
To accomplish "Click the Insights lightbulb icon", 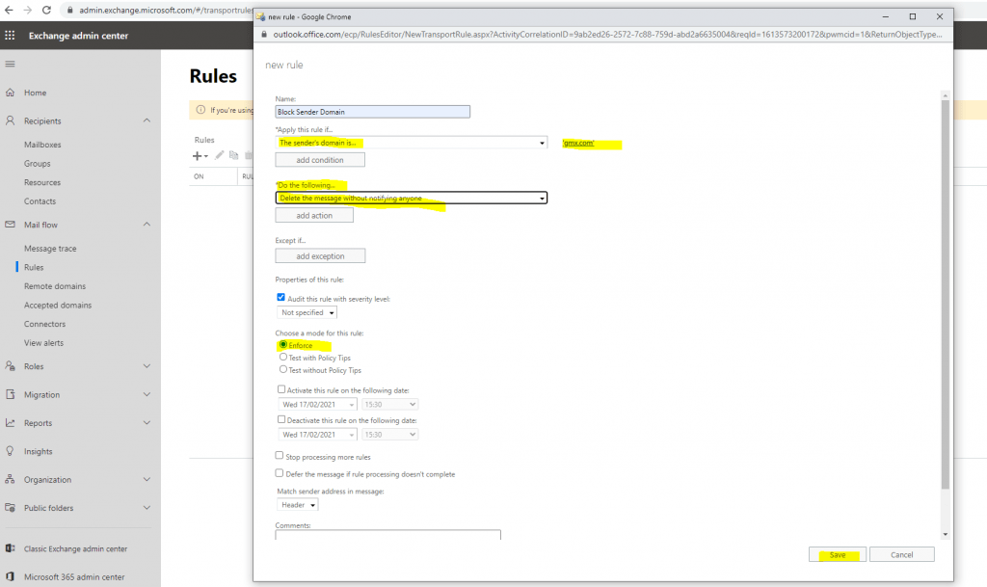I will click(x=10, y=451).
